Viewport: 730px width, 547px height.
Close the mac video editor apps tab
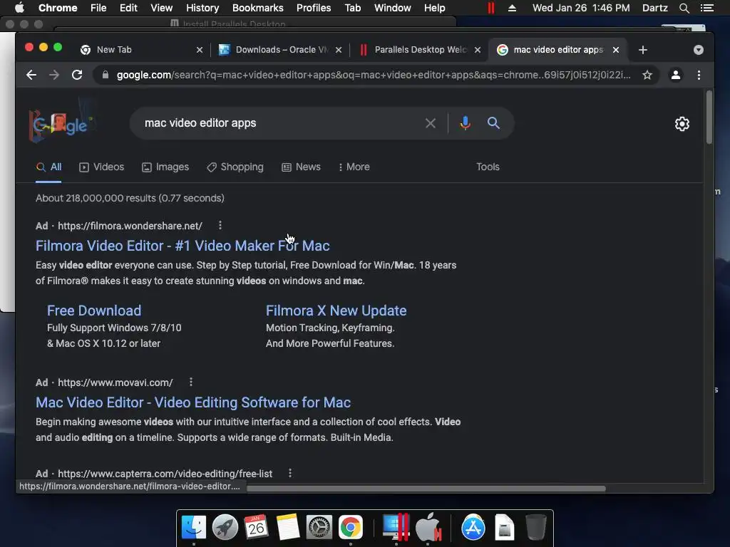pos(616,50)
